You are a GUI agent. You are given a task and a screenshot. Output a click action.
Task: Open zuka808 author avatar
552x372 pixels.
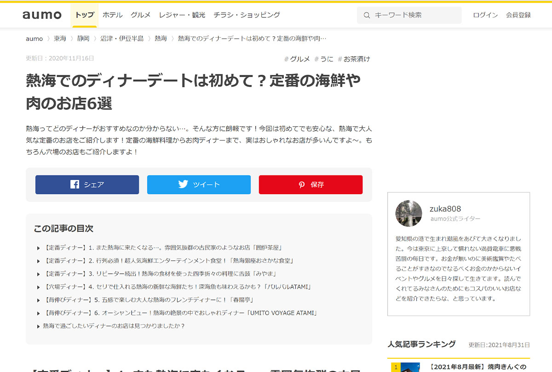pyautogui.click(x=408, y=214)
